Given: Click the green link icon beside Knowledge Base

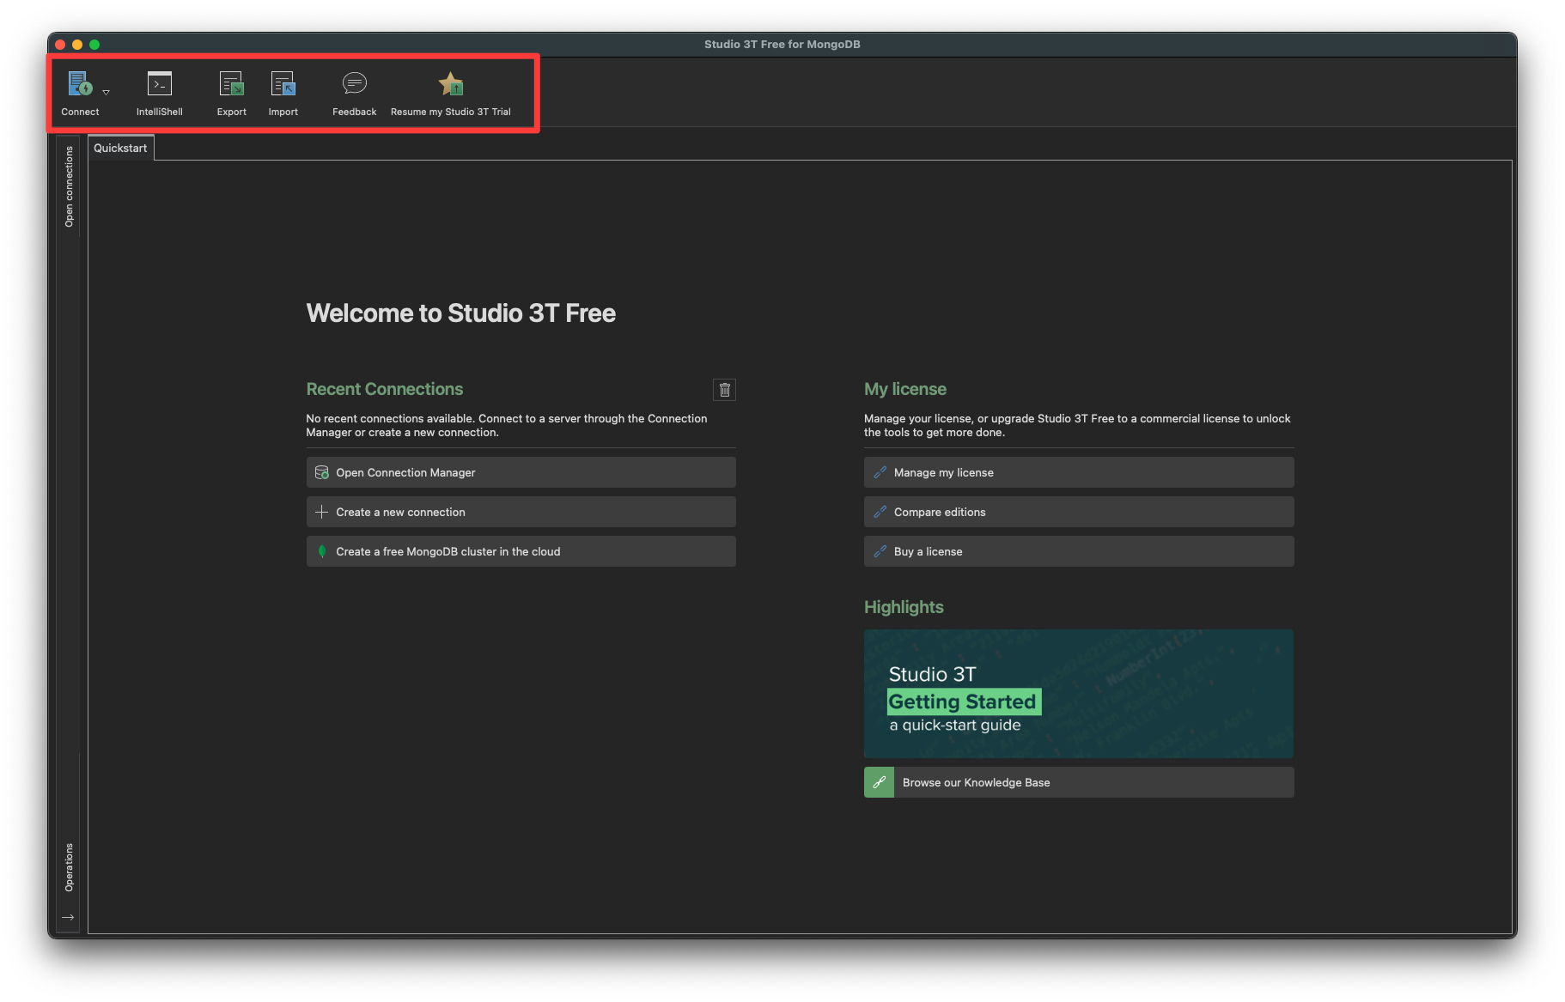Looking at the screenshot, I should coord(879,782).
